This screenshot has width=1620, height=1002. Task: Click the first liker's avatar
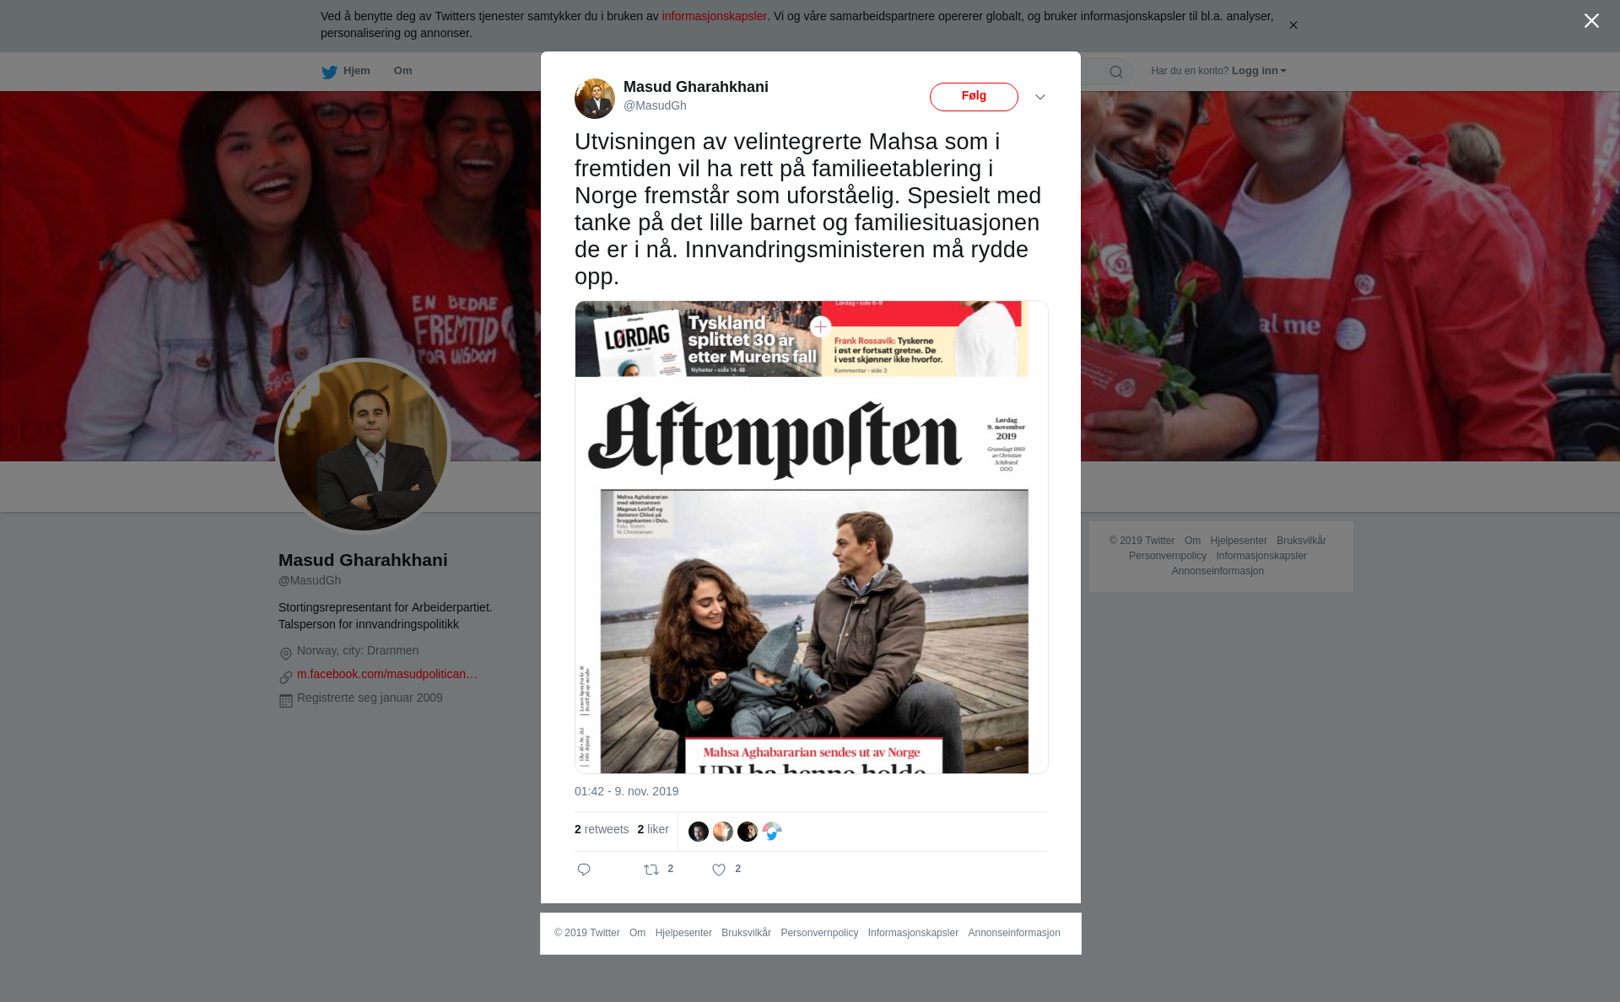tap(699, 832)
